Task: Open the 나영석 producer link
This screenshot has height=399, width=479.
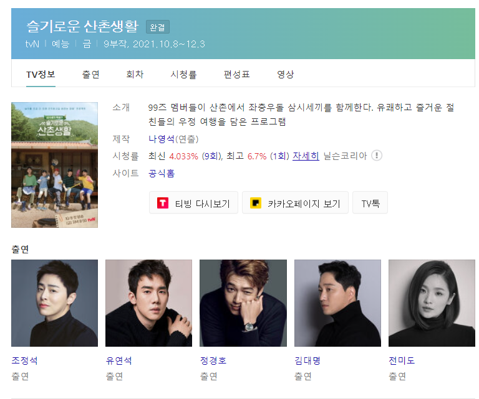Action: [x=162, y=139]
